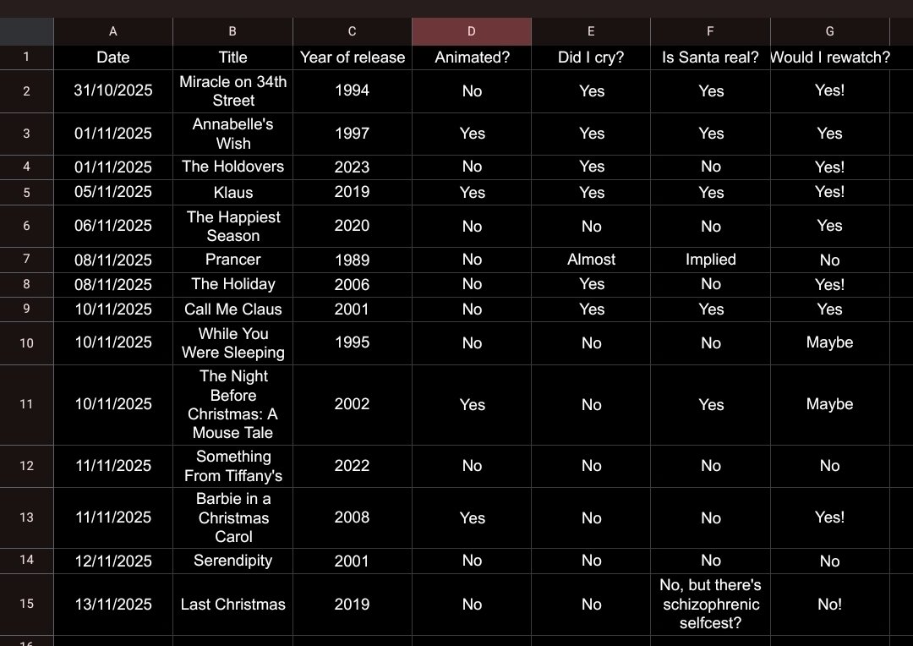Image resolution: width=913 pixels, height=646 pixels.
Task: Click the date 12/11/2025
Action: [x=113, y=561]
